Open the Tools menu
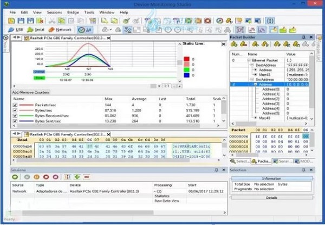 tap(89, 12)
